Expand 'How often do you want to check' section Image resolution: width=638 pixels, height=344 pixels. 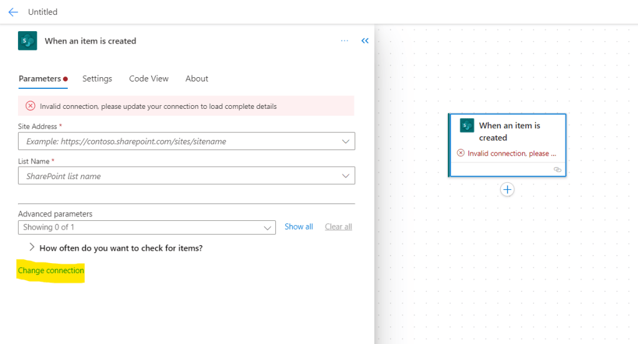pyautogui.click(x=32, y=248)
